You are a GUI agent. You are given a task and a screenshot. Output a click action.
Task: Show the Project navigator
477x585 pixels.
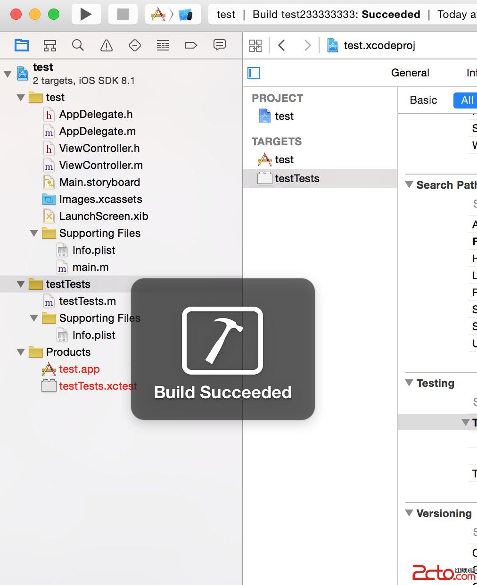22,45
